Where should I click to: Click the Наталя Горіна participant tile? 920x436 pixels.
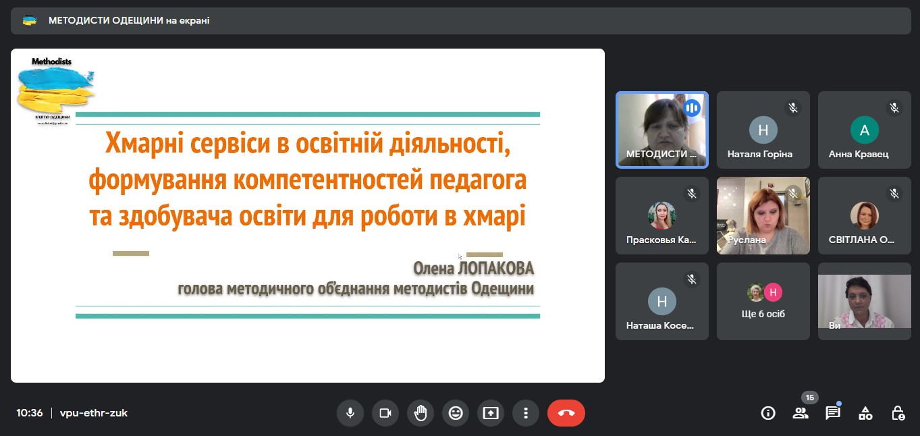[x=763, y=130]
